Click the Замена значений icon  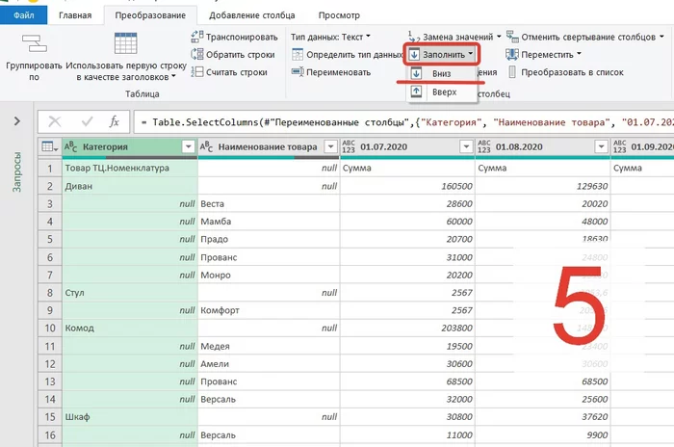[413, 37]
